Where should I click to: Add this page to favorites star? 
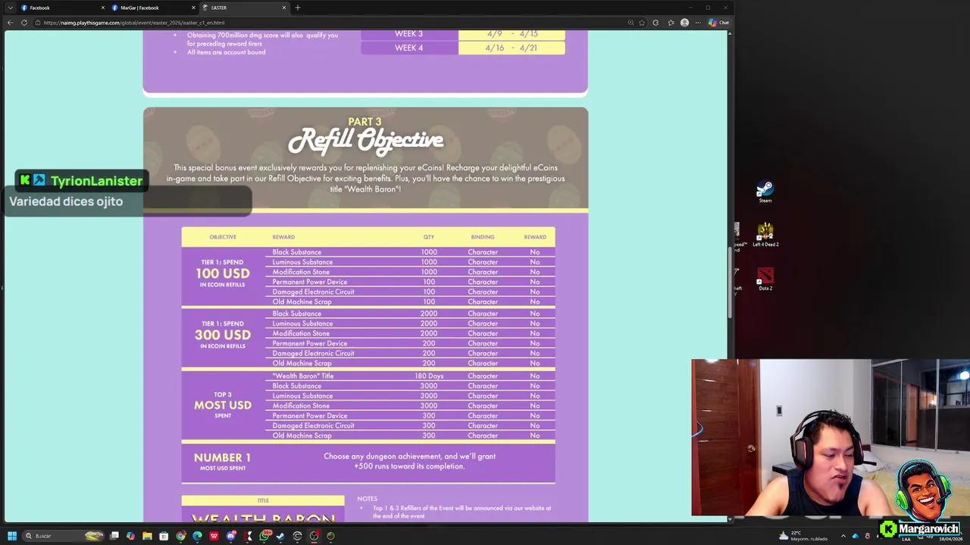pyautogui.click(x=643, y=23)
